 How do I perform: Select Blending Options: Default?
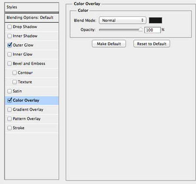pyautogui.click(x=32, y=17)
